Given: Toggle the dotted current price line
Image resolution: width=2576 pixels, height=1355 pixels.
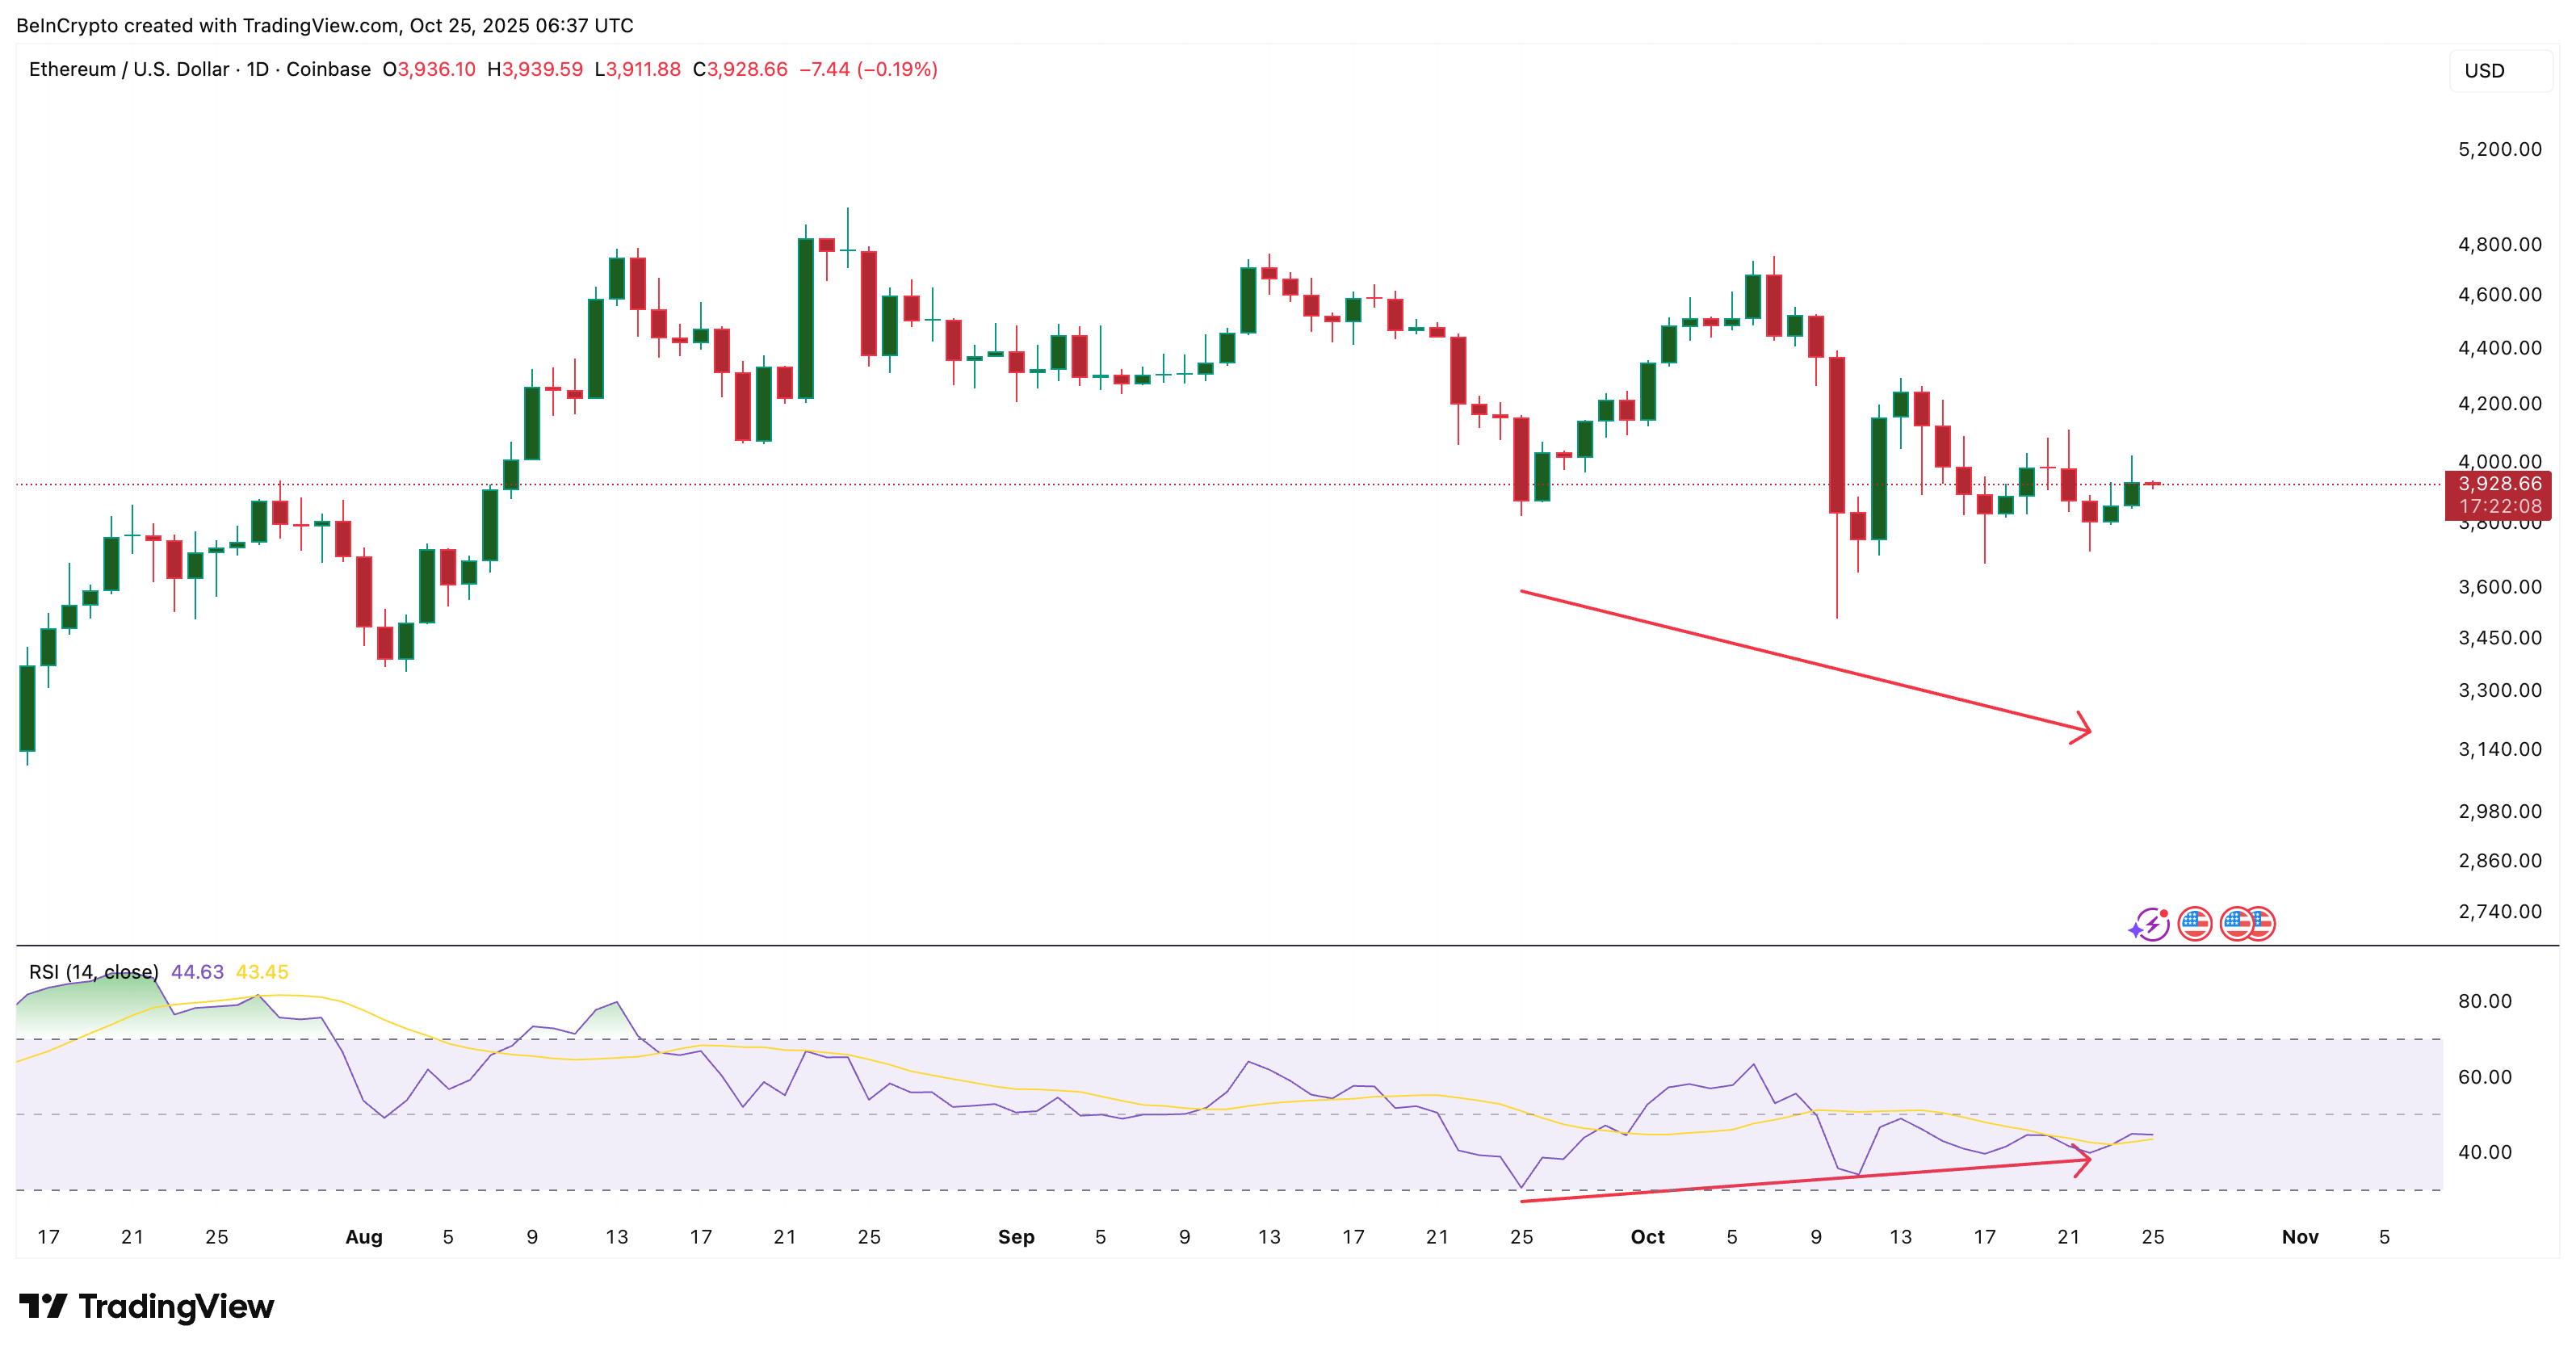Looking at the screenshot, I should pyautogui.click(x=1200, y=484).
